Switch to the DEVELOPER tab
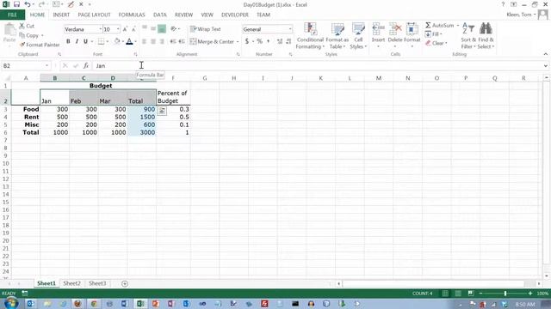The width and height of the screenshot is (551, 309). tap(235, 15)
